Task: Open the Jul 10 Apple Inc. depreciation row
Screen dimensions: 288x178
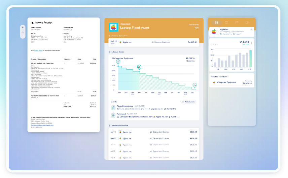Action: pos(154,151)
